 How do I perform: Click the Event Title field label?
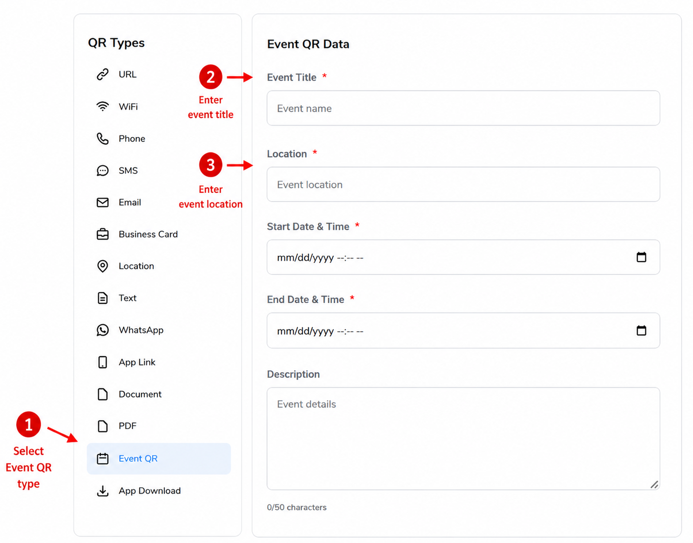(292, 77)
